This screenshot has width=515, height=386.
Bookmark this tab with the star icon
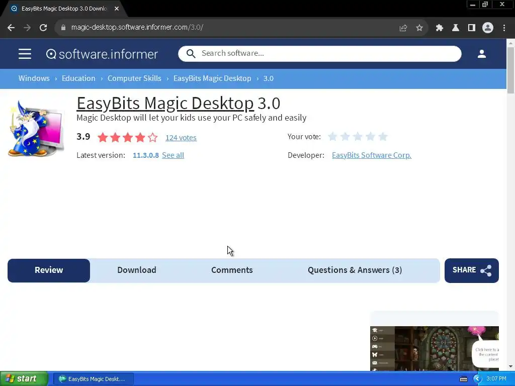419,28
